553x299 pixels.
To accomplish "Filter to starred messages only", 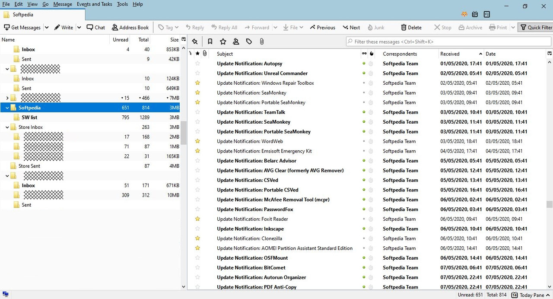I will [x=223, y=41].
